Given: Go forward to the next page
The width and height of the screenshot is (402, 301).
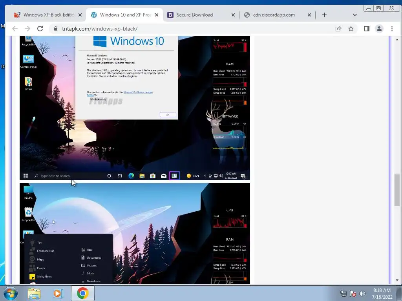Looking at the screenshot, I should tap(27, 29).
